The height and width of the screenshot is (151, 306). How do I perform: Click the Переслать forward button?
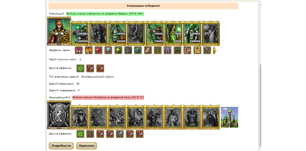(x=87, y=146)
